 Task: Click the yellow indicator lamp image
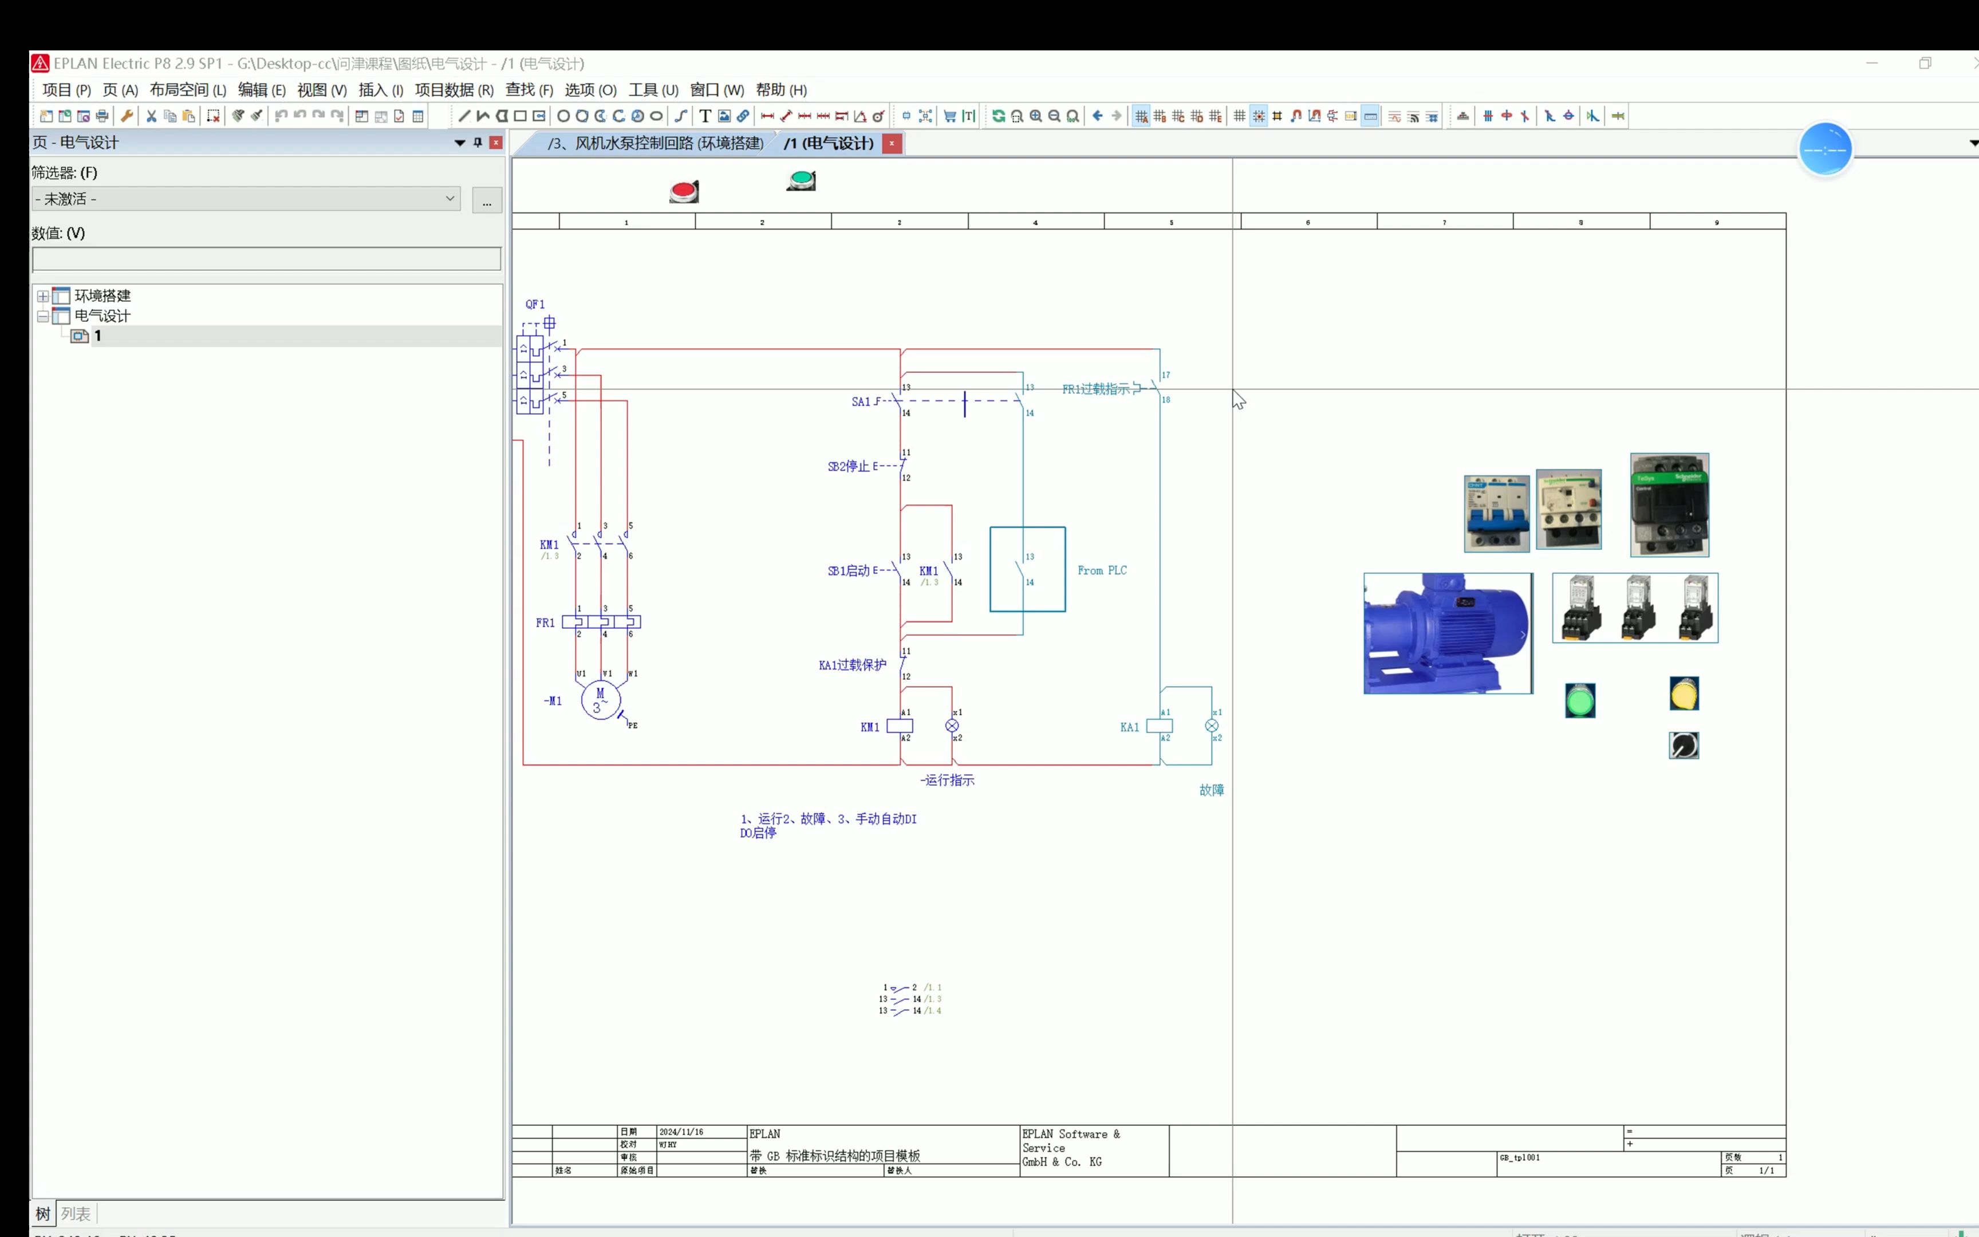click(x=1684, y=694)
